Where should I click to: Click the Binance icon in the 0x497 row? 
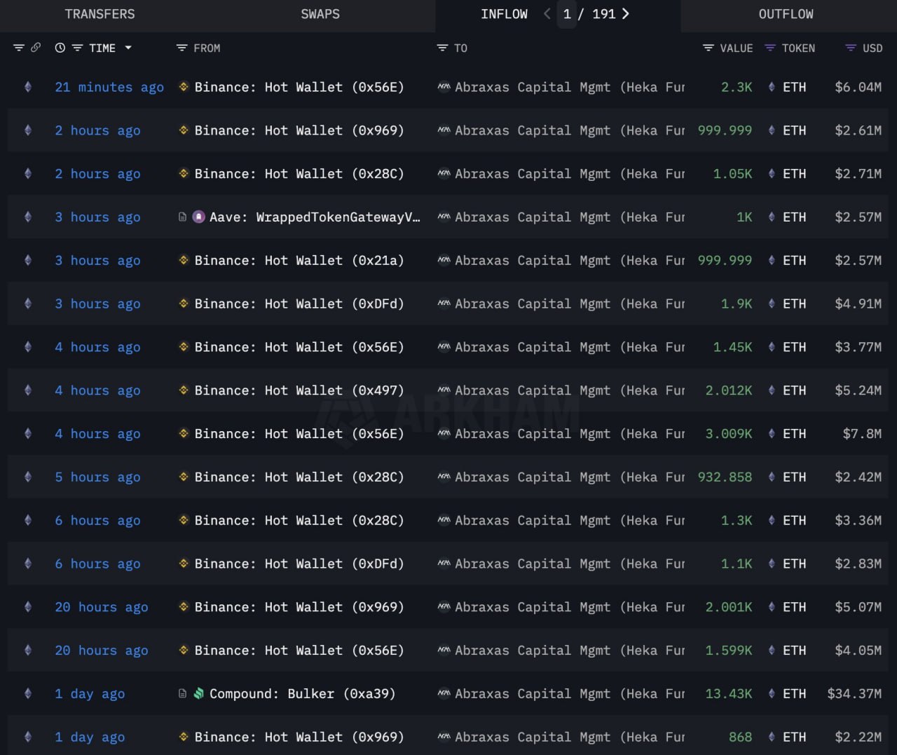(184, 390)
